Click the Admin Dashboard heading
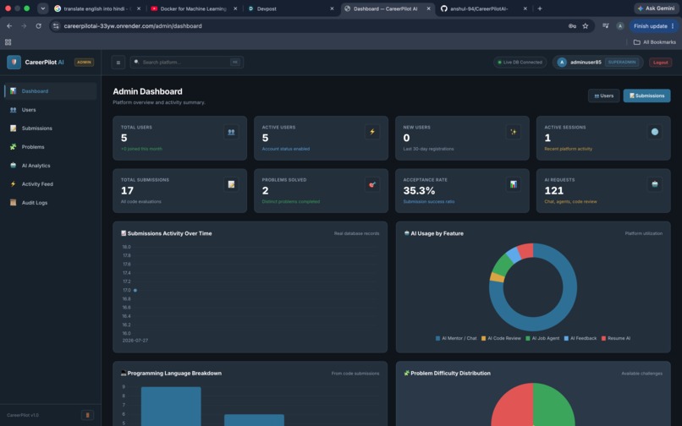 pyautogui.click(x=147, y=91)
